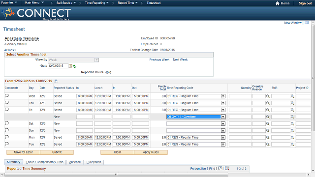Click the Home house icon
This screenshot has width=315, height=177.
(278, 3)
